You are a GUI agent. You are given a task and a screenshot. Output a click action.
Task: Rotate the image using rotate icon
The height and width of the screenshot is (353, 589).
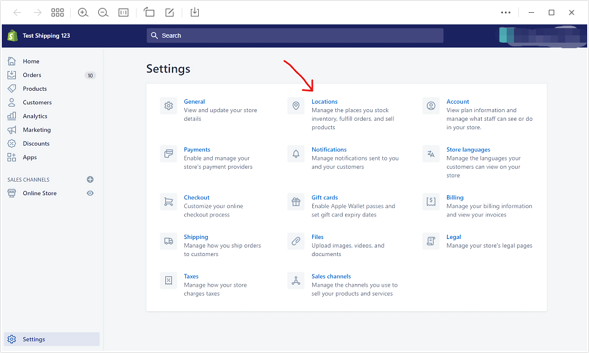tap(149, 12)
